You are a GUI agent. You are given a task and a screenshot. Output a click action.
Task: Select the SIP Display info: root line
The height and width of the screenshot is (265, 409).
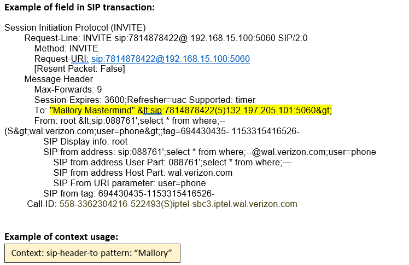tap(85, 141)
